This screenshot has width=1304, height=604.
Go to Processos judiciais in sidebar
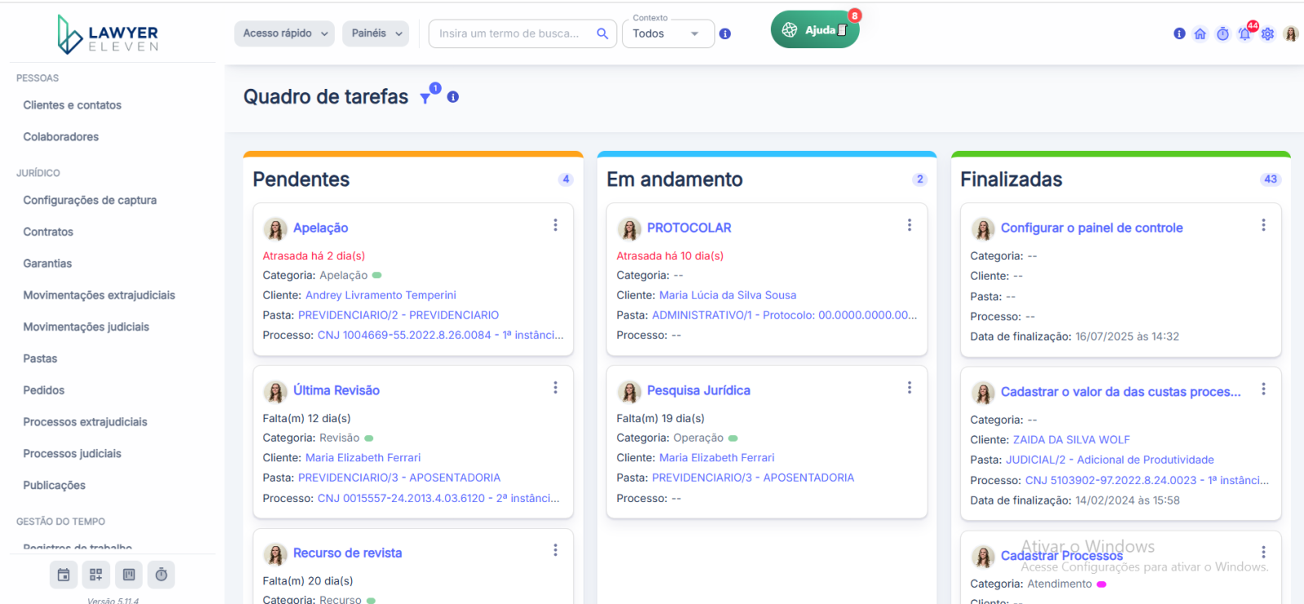point(73,453)
